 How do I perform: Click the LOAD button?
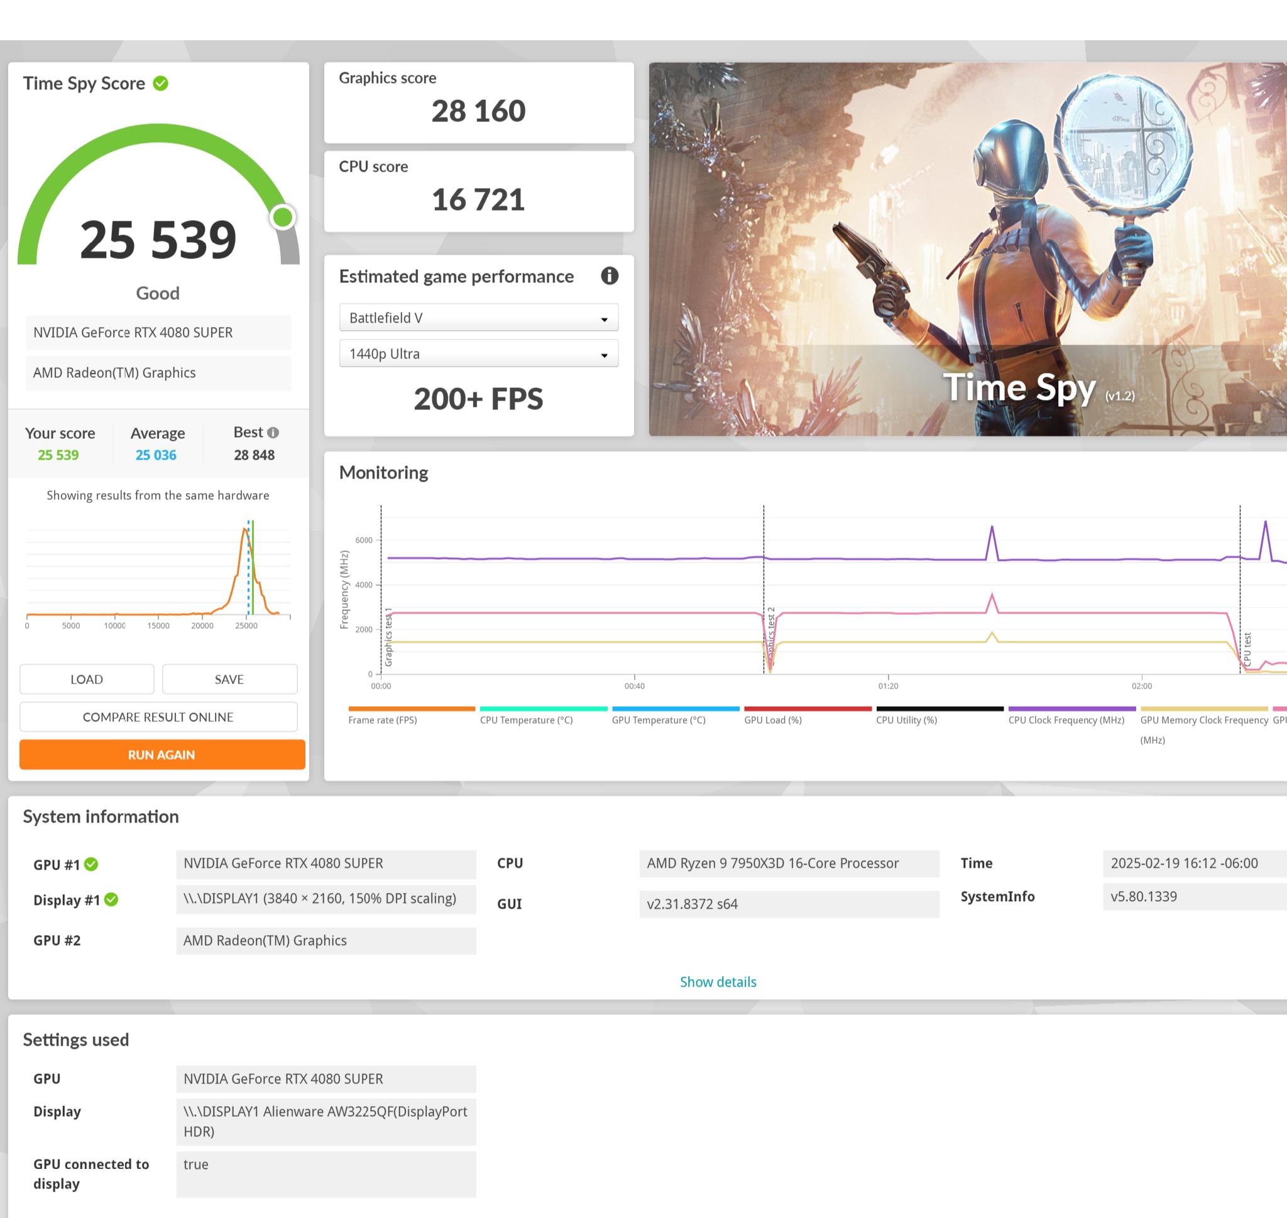pos(87,679)
